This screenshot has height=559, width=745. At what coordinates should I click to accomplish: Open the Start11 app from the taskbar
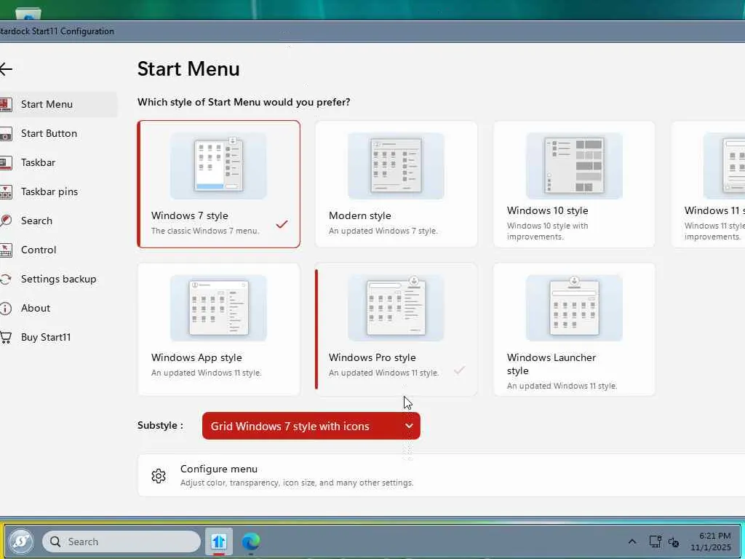(x=218, y=542)
